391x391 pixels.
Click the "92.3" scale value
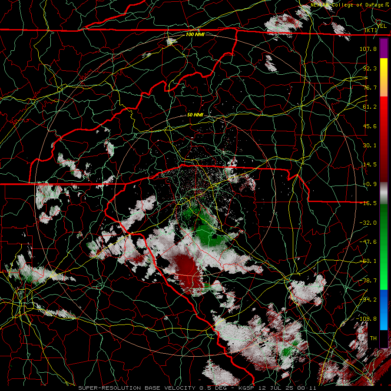coord(370,68)
